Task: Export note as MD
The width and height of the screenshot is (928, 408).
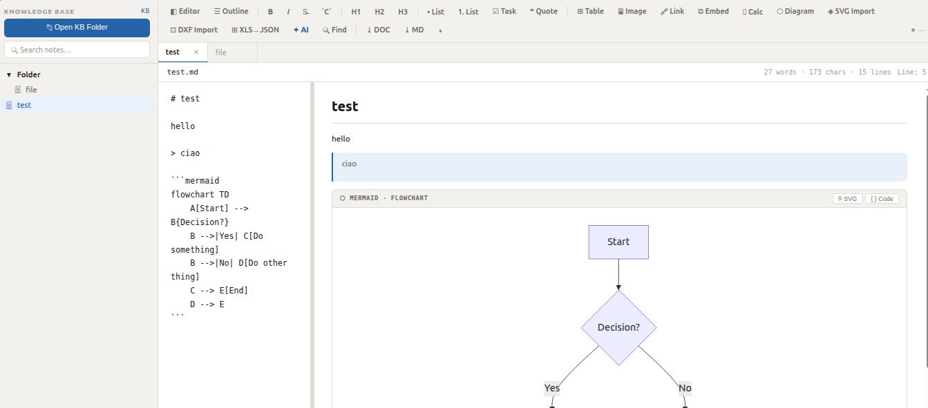Action: point(414,30)
